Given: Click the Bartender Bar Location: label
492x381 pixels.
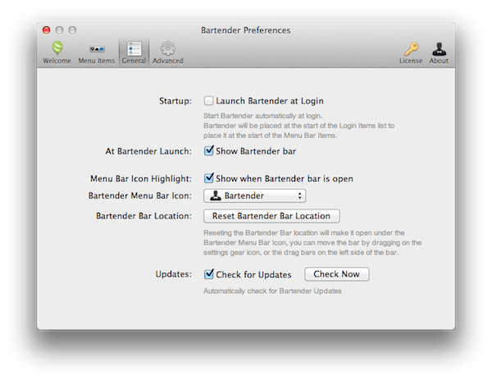Looking at the screenshot, I should tap(143, 216).
